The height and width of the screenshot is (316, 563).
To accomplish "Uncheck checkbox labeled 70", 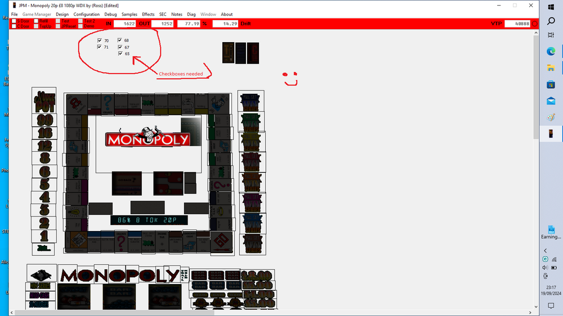I will (100, 40).
